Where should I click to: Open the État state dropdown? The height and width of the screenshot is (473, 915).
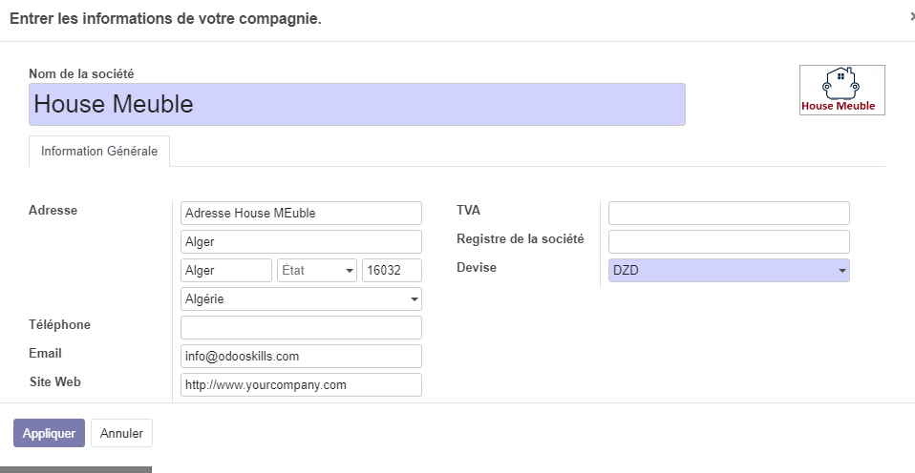(x=316, y=271)
